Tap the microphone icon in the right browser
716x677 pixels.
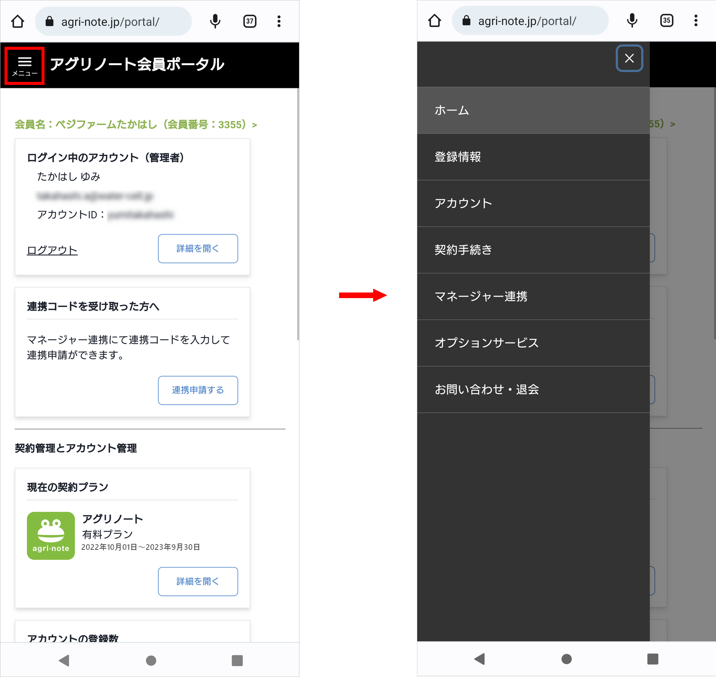[x=632, y=21]
